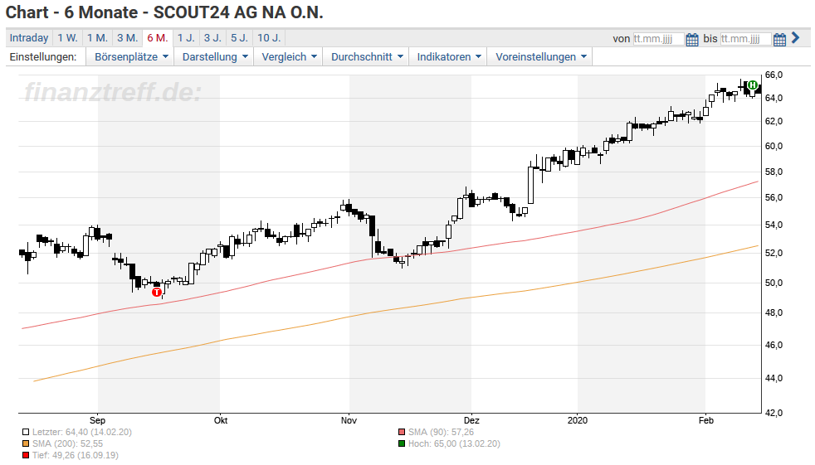Select the 1 W. time range

pos(67,38)
